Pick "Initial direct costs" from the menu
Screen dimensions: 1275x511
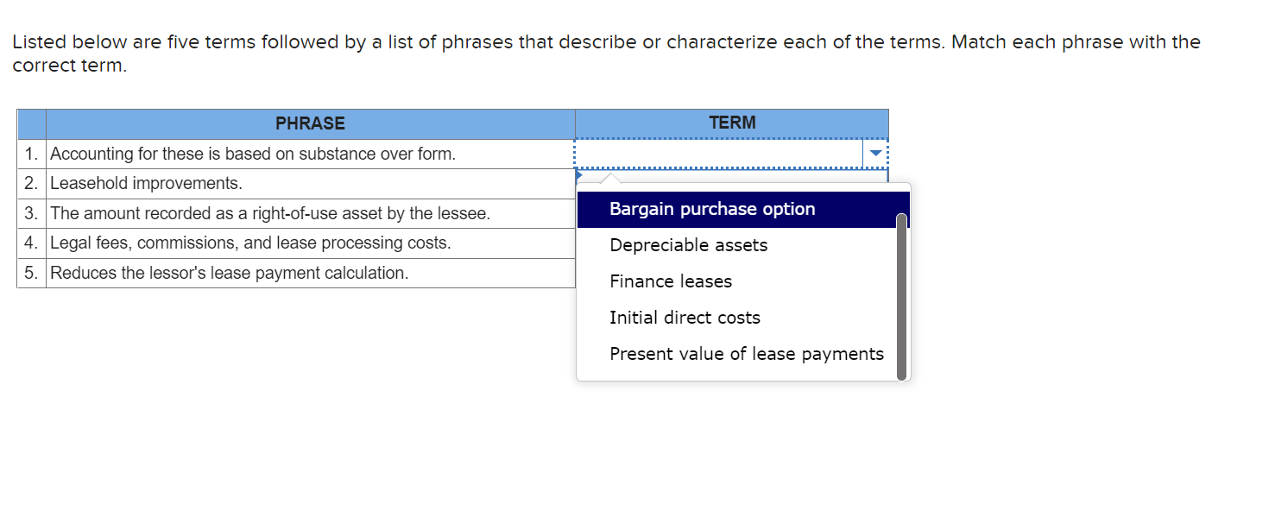pos(685,318)
